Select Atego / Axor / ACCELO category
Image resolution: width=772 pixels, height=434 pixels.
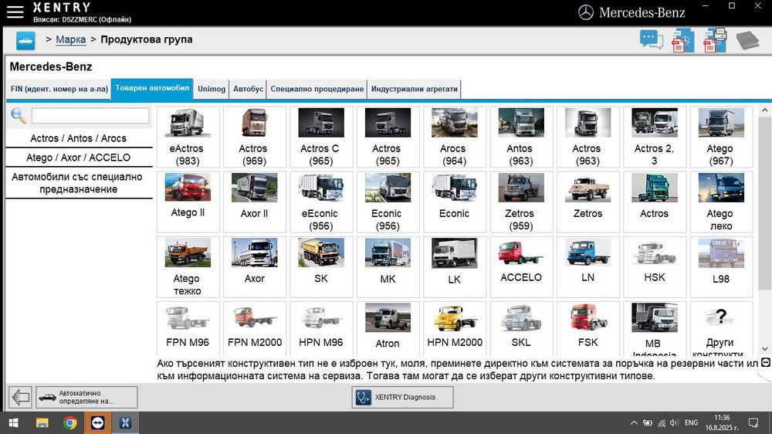(x=79, y=158)
